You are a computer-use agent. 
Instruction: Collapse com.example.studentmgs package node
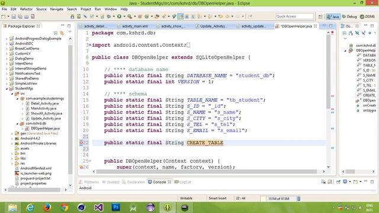17,99
